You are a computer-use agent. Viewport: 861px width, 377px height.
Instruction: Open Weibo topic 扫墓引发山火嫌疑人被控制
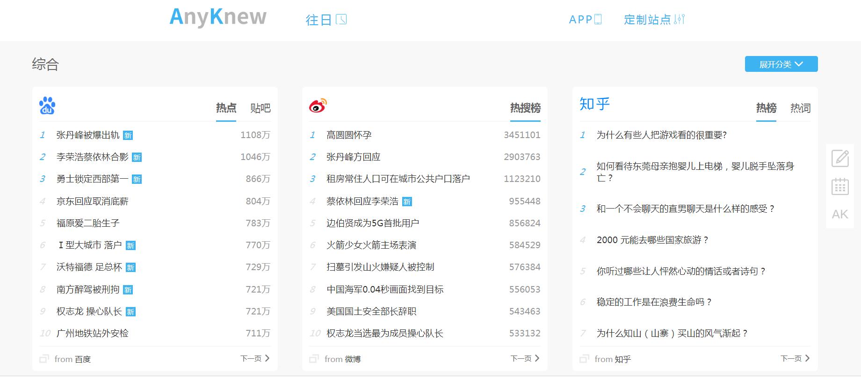380,267
